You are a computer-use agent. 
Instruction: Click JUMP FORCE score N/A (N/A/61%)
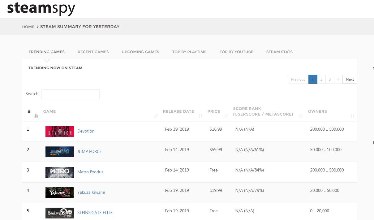coord(250,150)
